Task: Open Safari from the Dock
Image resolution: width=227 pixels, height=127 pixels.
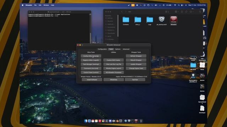Action: [89, 121]
